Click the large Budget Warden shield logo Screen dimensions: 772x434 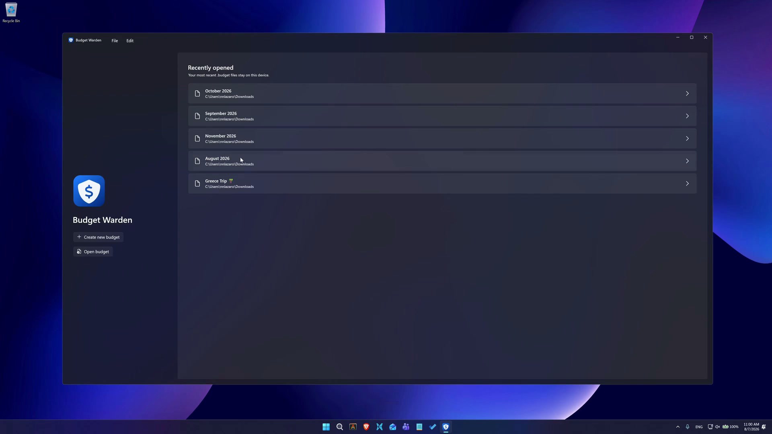pyautogui.click(x=89, y=191)
